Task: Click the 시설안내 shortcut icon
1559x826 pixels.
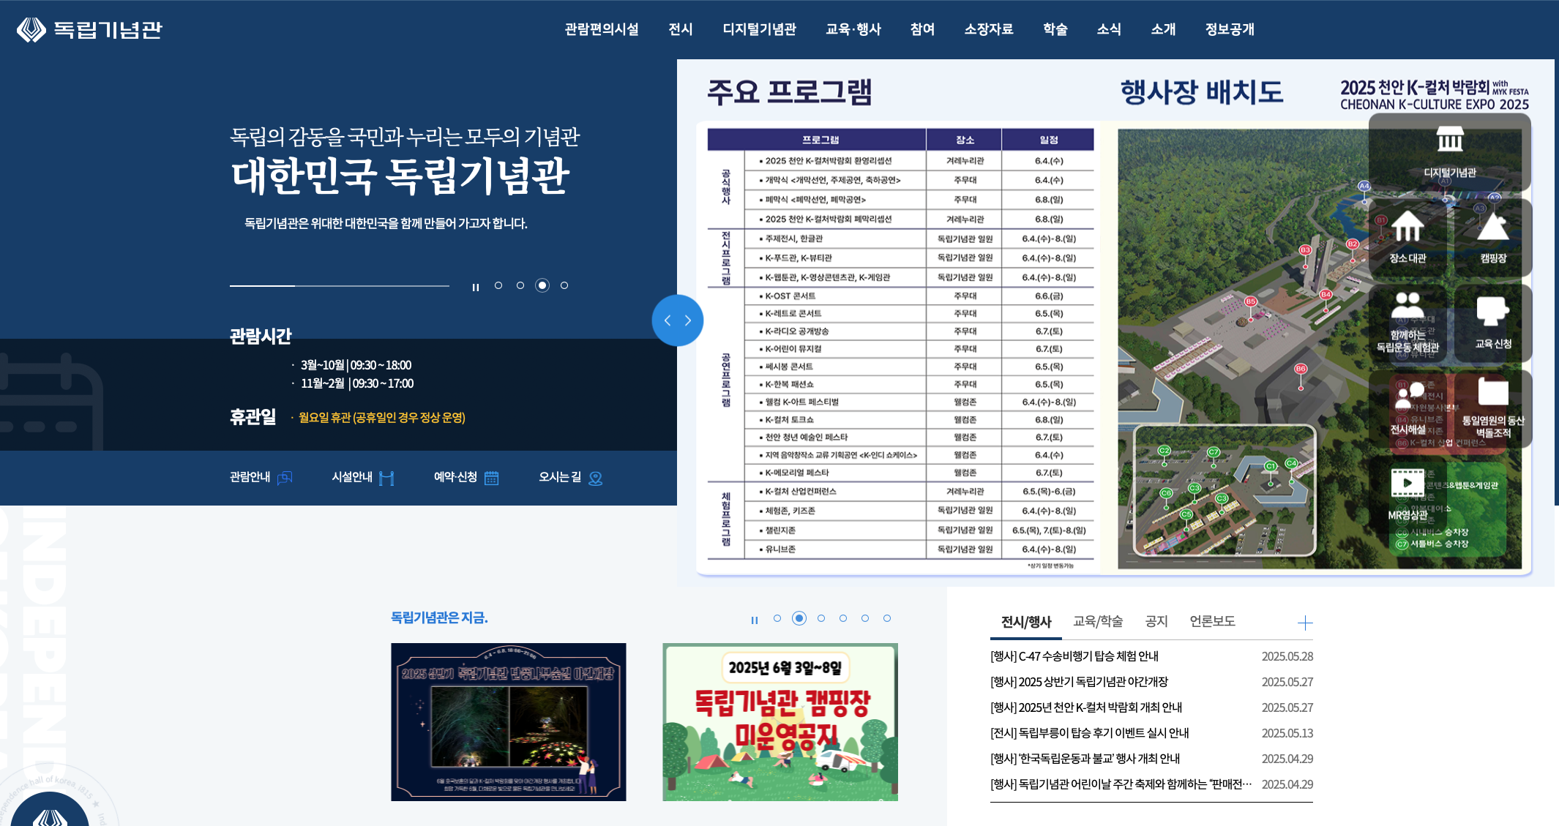Action: click(x=386, y=478)
